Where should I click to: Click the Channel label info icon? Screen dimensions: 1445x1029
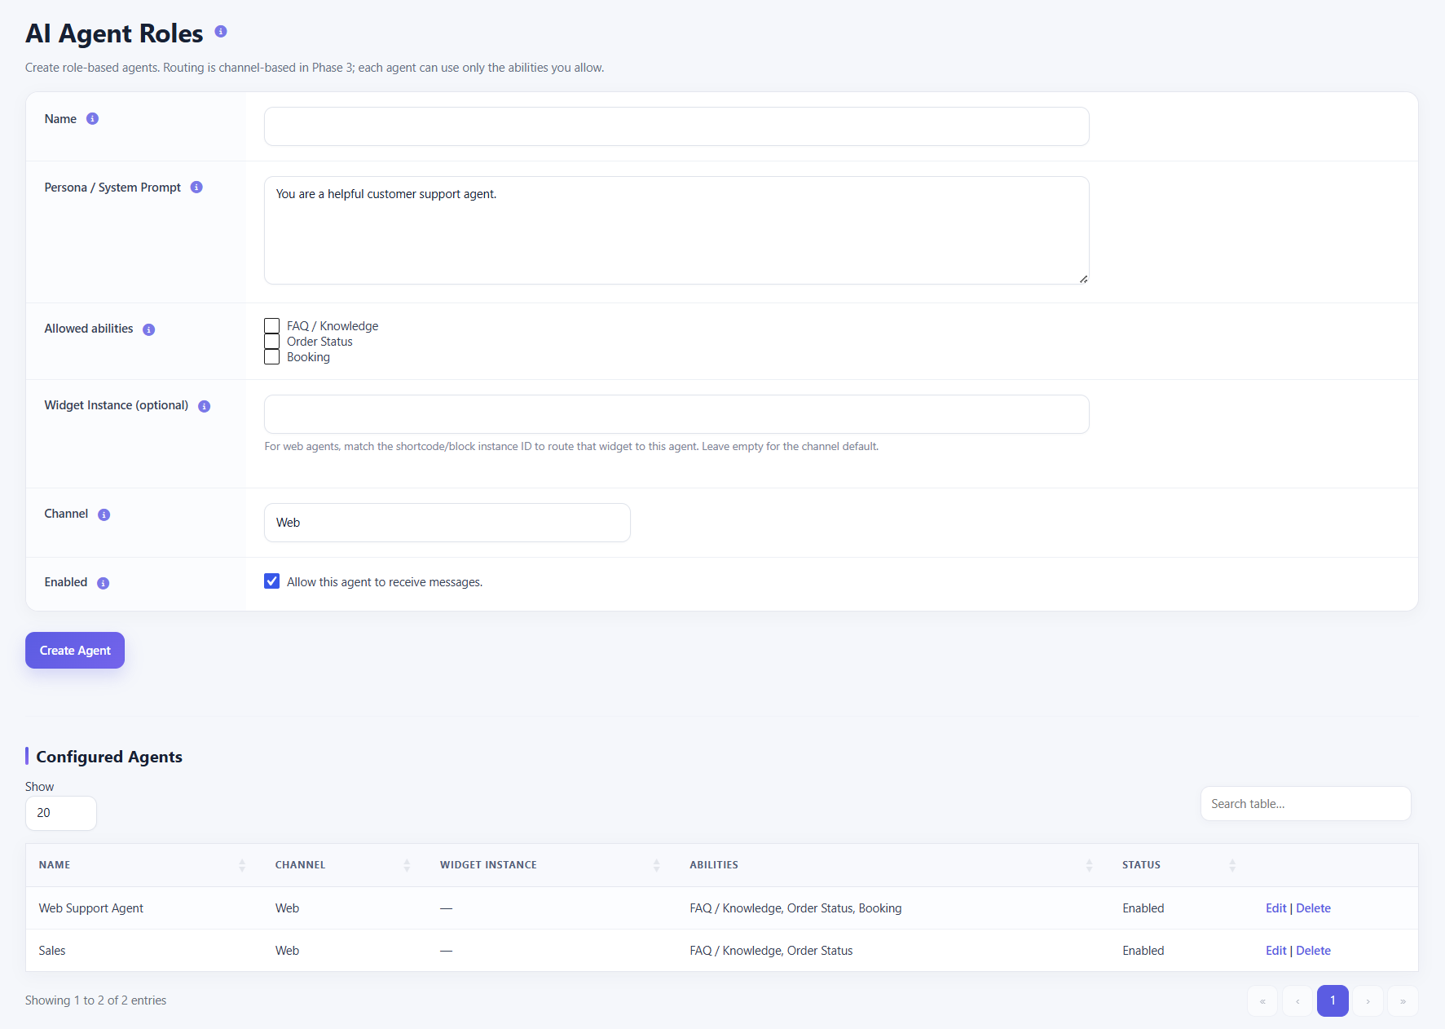(104, 514)
